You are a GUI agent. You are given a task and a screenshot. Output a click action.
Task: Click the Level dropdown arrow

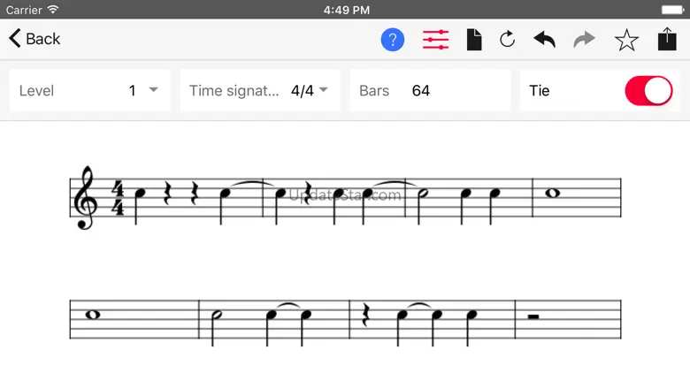154,90
